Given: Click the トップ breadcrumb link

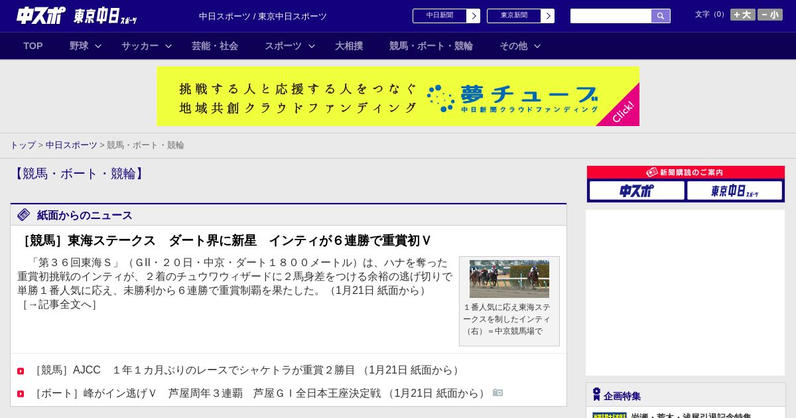Looking at the screenshot, I should [x=23, y=145].
